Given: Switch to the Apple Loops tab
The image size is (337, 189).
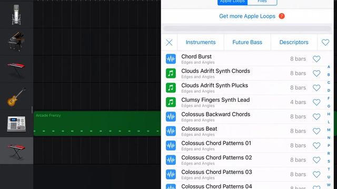Looking at the screenshot, I should (232, 2).
